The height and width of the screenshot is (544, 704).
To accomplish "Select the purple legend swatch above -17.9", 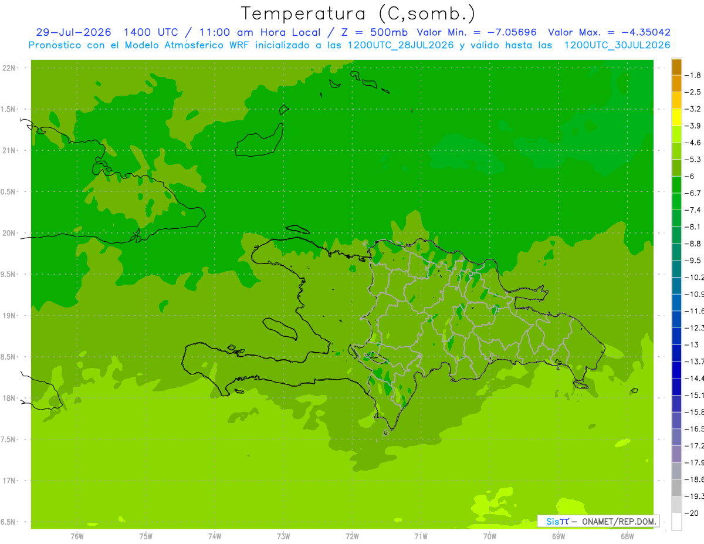I will point(676,454).
